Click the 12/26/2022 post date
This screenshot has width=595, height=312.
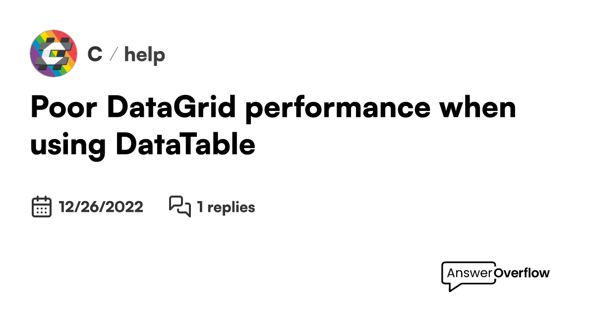[101, 207]
